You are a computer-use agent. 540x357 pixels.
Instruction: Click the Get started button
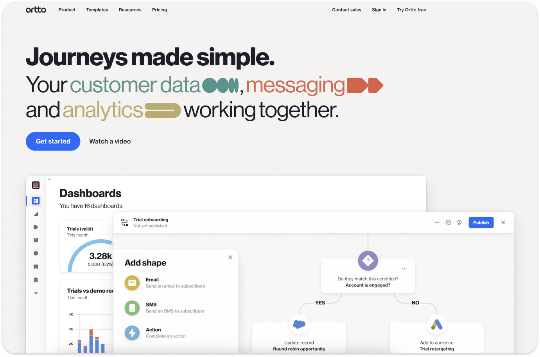[53, 141]
